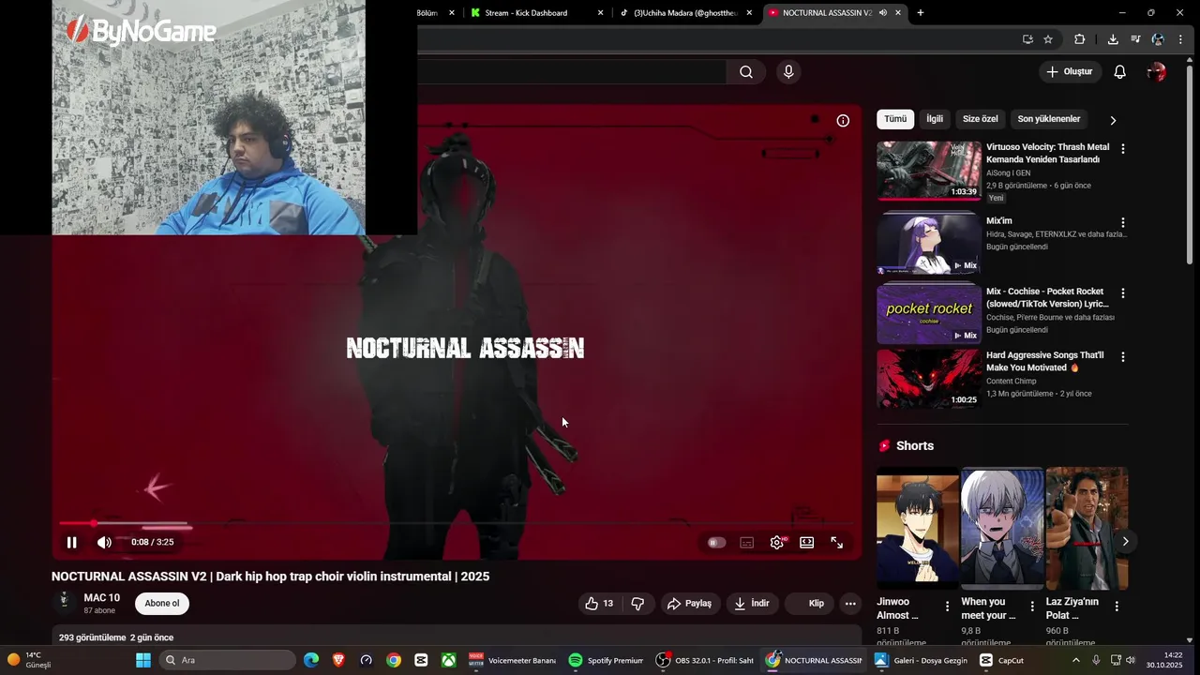
Task: Click the install/cast icon in address bar
Action: (1027, 39)
